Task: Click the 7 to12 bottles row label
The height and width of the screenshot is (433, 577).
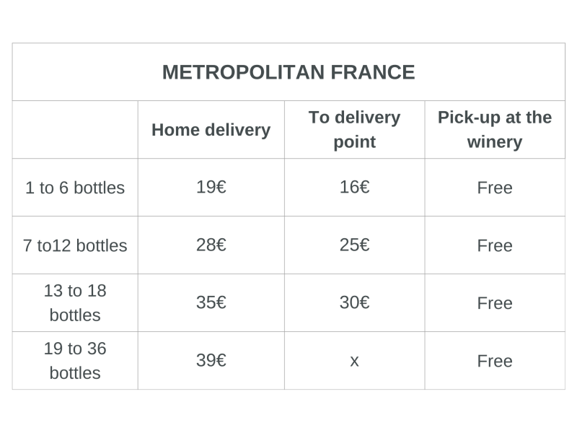Action: (x=75, y=245)
